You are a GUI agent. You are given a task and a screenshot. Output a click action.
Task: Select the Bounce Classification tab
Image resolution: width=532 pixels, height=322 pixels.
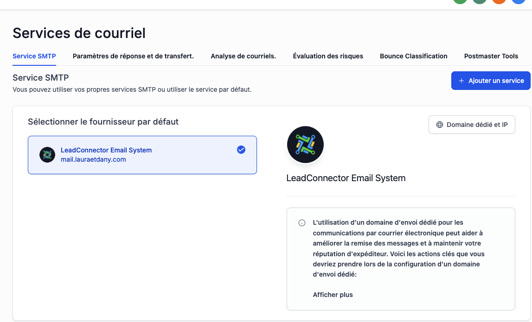pos(414,56)
